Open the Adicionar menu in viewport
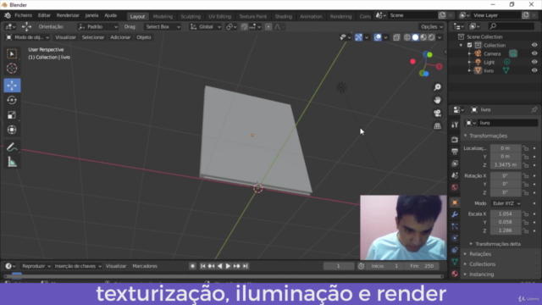 click(x=120, y=37)
